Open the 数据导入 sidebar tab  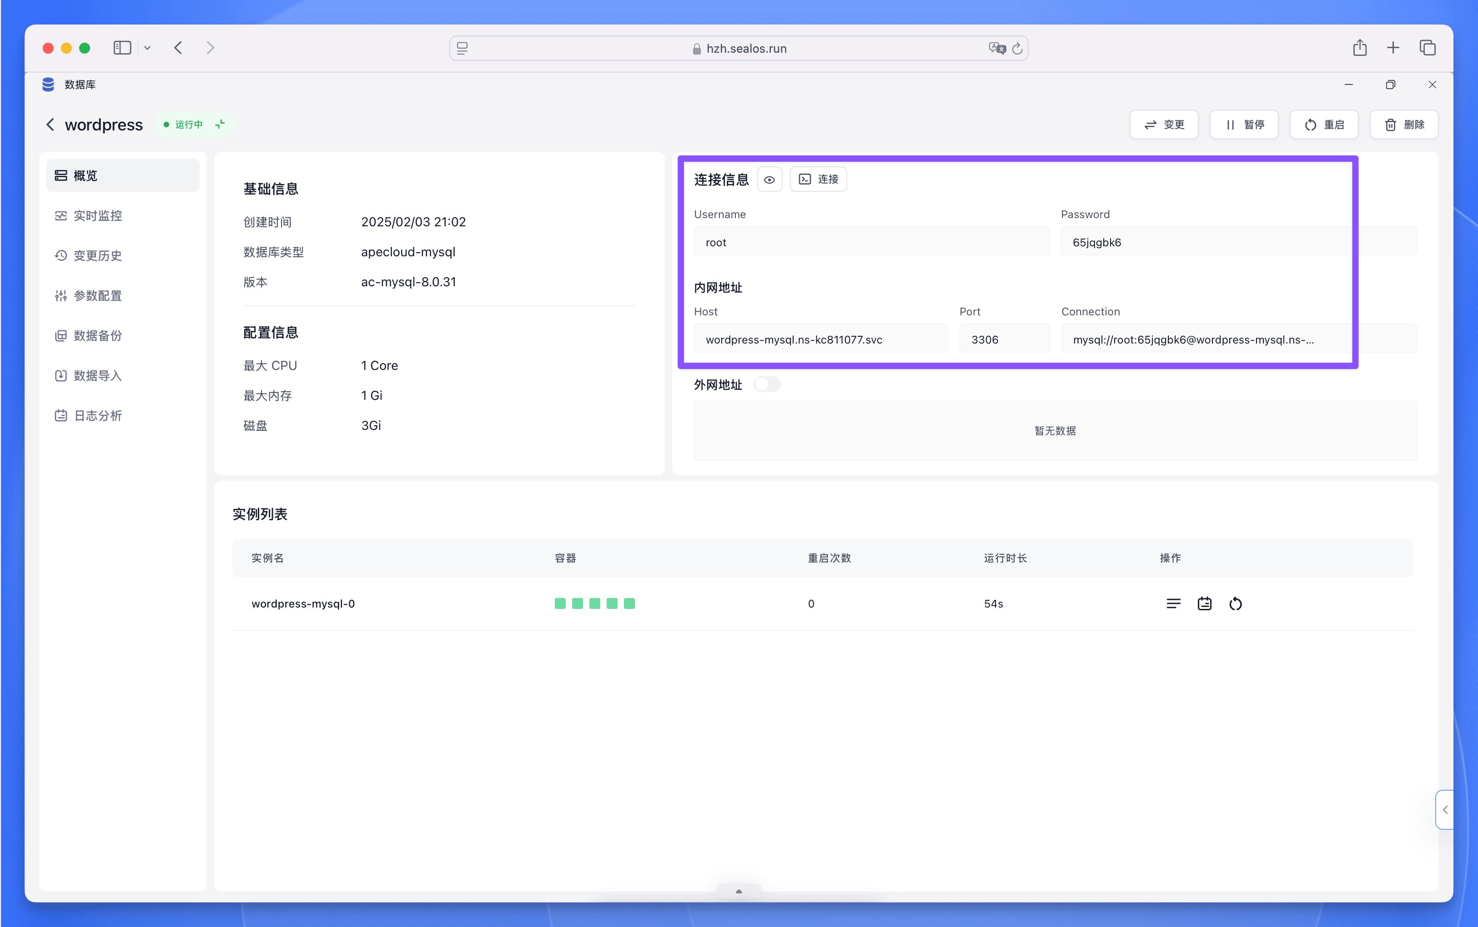pos(123,375)
